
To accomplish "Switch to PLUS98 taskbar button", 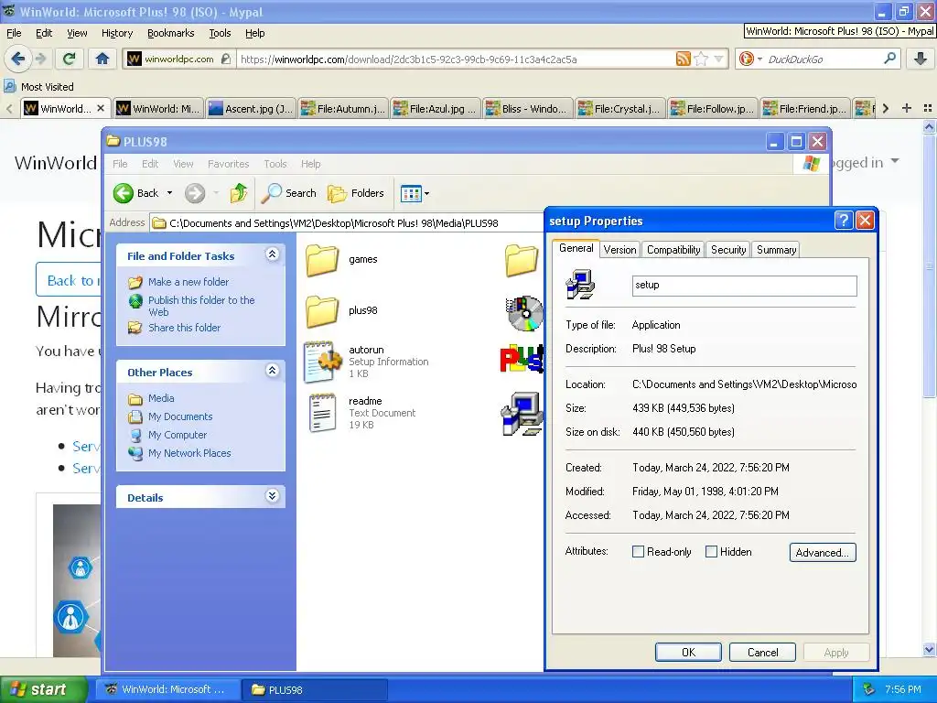I will [x=315, y=689].
